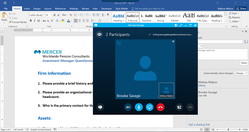Apply the Heading 1 style
The image size is (249, 132).
119,17
